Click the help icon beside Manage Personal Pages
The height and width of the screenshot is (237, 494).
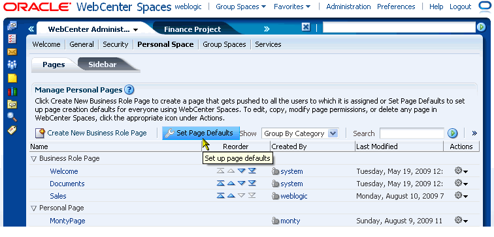[x=129, y=90]
